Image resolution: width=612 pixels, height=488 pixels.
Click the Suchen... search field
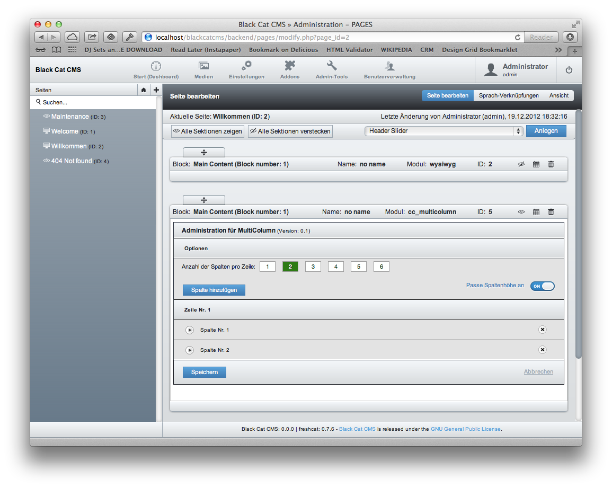[93, 102]
